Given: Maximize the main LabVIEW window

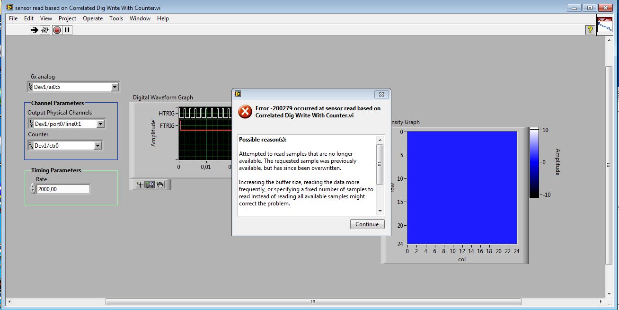Looking at the screenshot, I should [590, 7].
